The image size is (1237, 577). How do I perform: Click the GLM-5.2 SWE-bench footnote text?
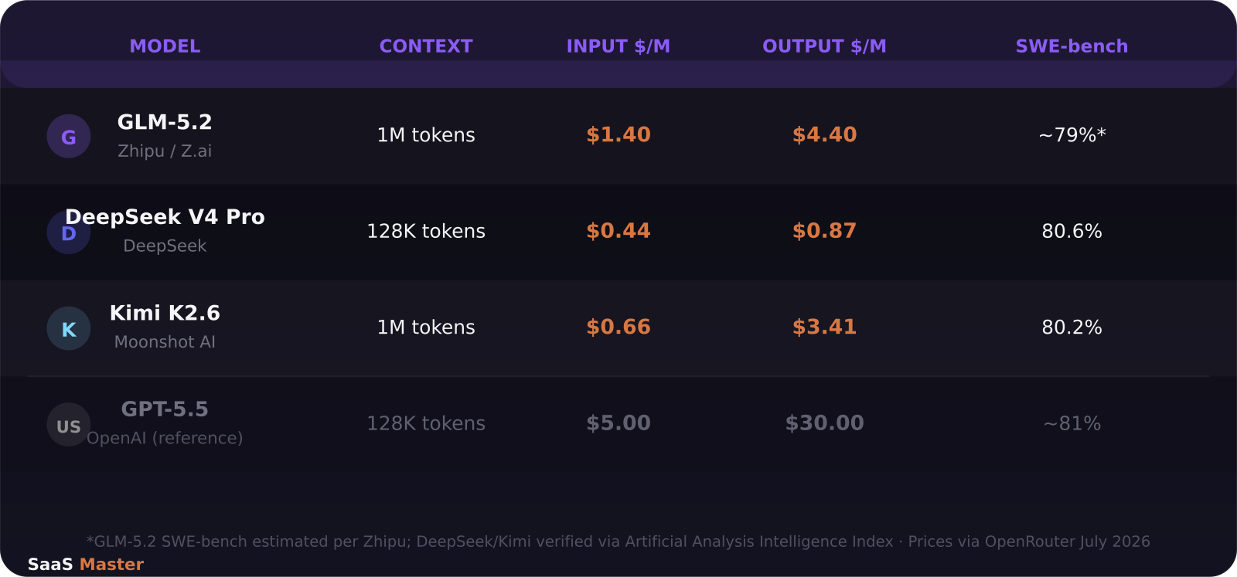pyautogui.click(x=618, y=541)
